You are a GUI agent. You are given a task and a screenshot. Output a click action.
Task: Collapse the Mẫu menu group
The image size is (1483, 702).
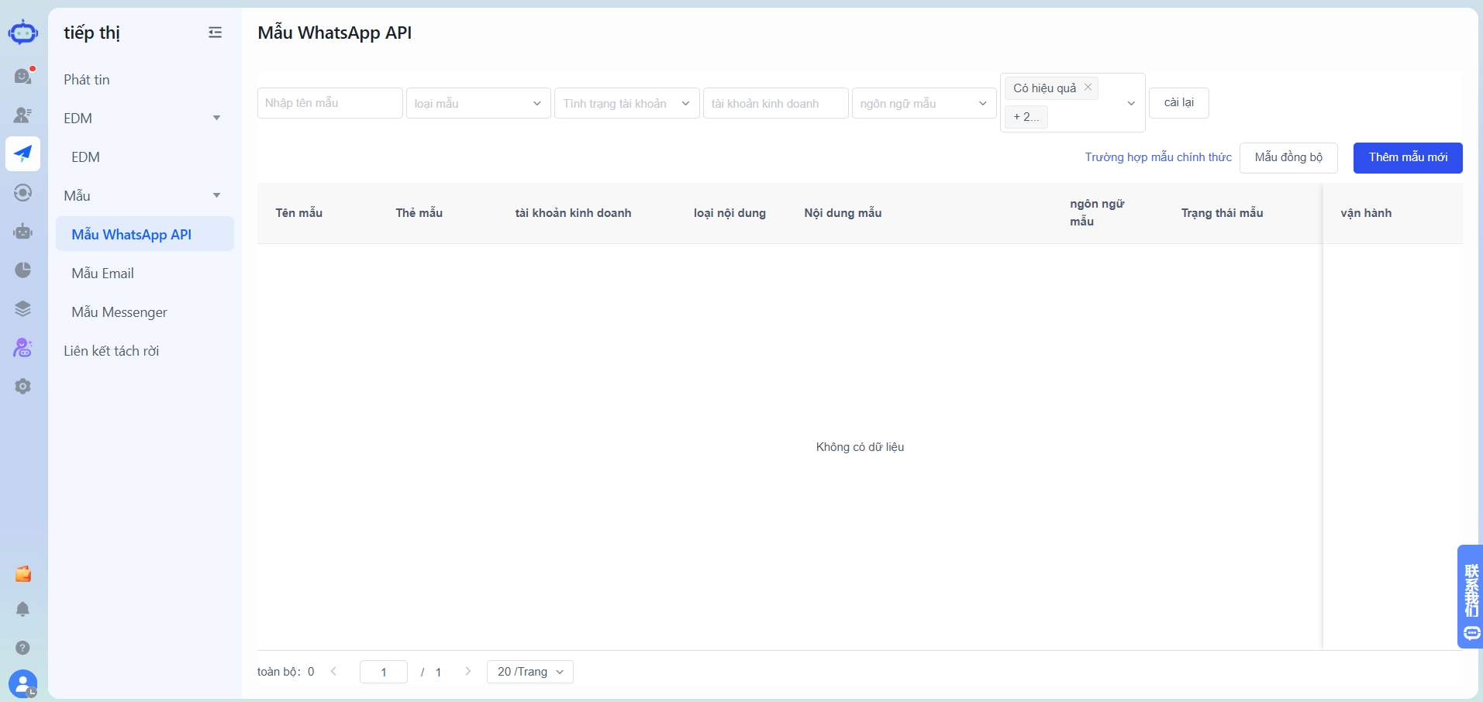pos(217,195)
